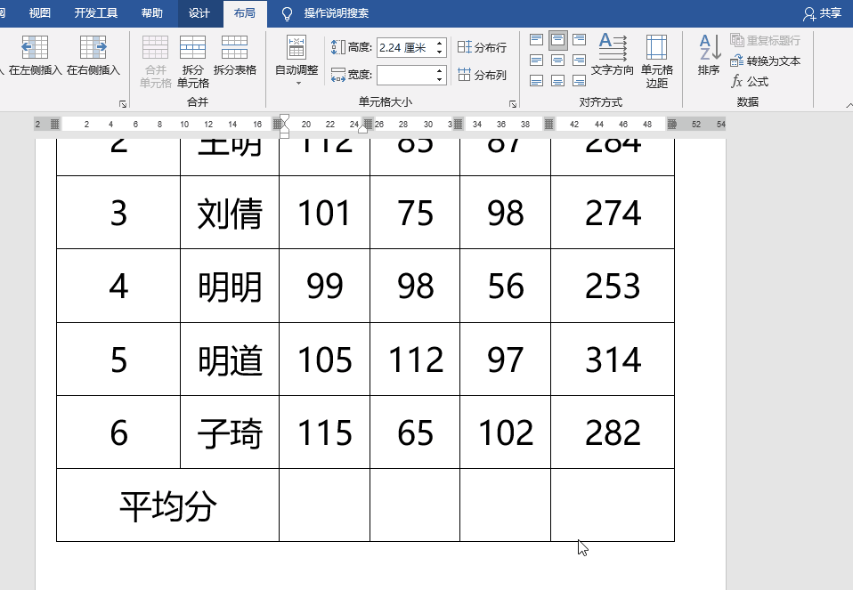
Task: Decrease the row height stepper
Action: (x=439, y=52)
